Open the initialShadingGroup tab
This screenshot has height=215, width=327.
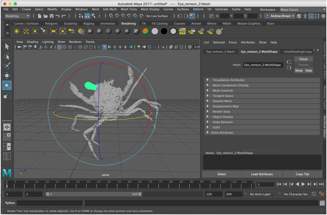pos(298,52)
